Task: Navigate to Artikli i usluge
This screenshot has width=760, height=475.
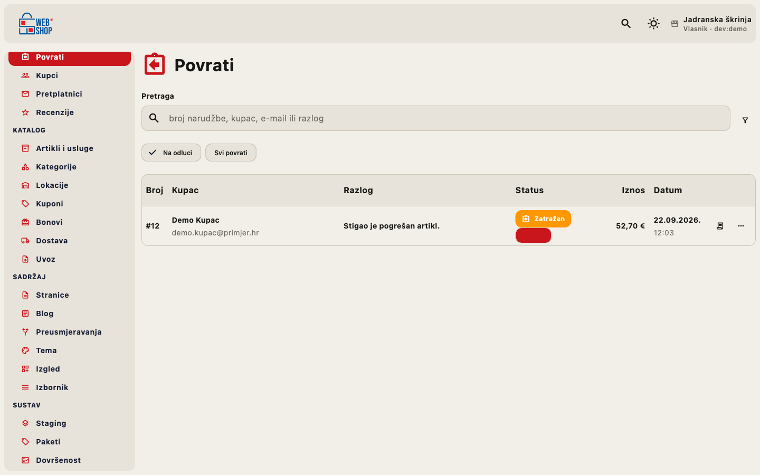Action: tap(70, 148)
